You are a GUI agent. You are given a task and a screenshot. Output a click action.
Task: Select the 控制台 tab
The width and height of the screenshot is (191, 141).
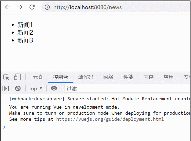[61, 77]
